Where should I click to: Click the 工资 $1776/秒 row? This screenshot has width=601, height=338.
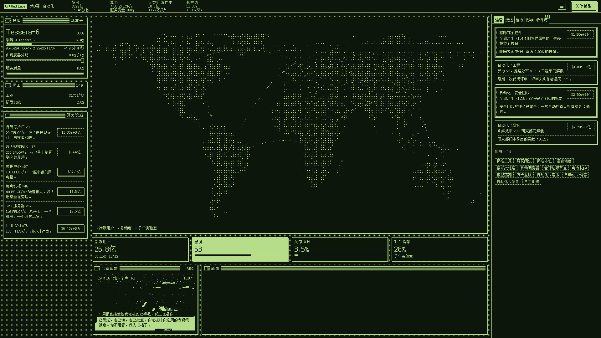(45, 95)
